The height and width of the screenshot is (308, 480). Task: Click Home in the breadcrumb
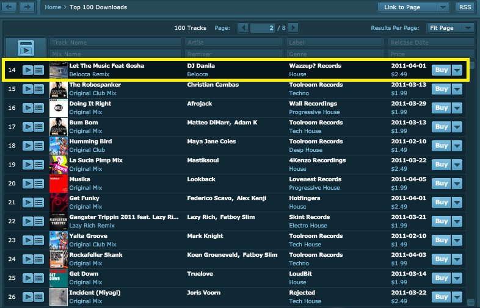[x=53, y=7]
